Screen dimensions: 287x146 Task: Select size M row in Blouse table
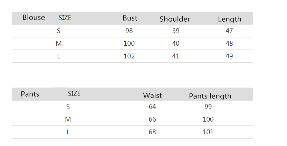coord(59,44)
